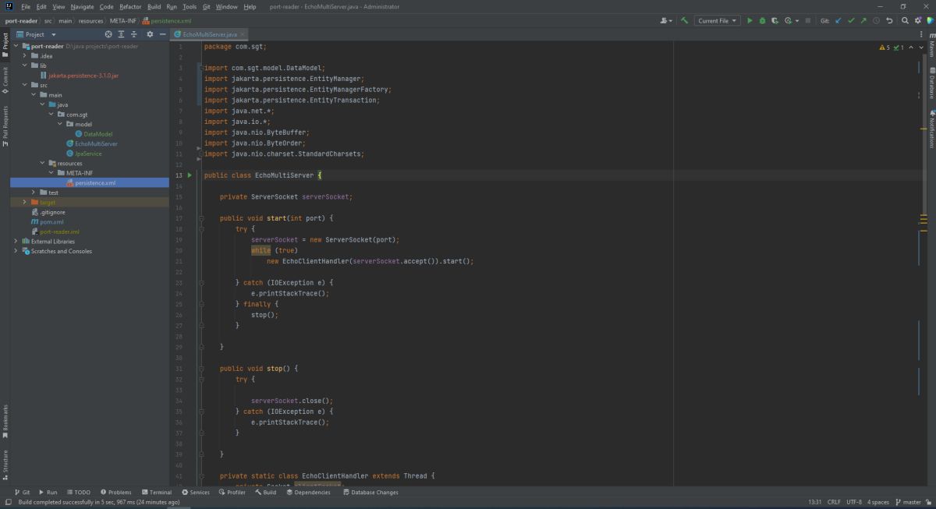This screenshot has width=936, height=509.
Task: Open the Profiler run options dropdown arrow
Action: (796, 20)
